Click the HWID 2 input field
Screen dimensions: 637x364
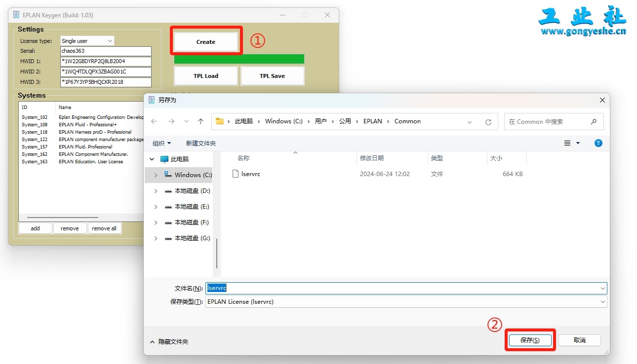[x=106, y=72]
